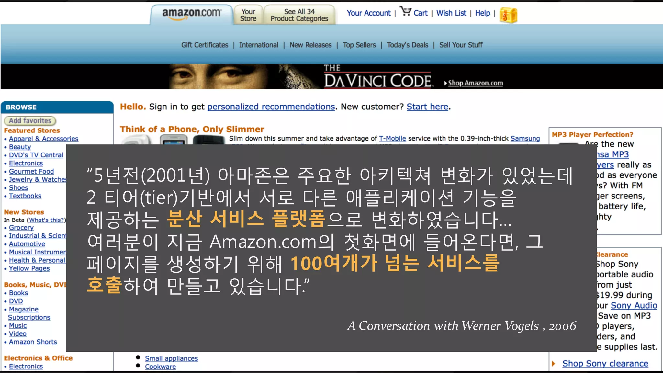Open Your Account link
The image size is (663, 373).
369,13
